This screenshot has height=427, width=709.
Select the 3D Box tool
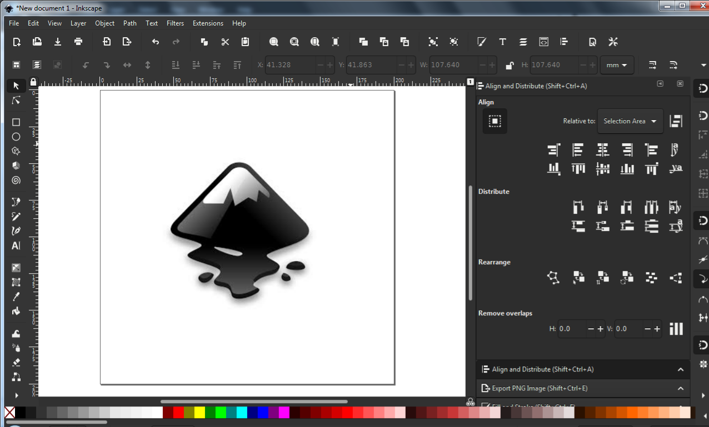coord(16,165)
